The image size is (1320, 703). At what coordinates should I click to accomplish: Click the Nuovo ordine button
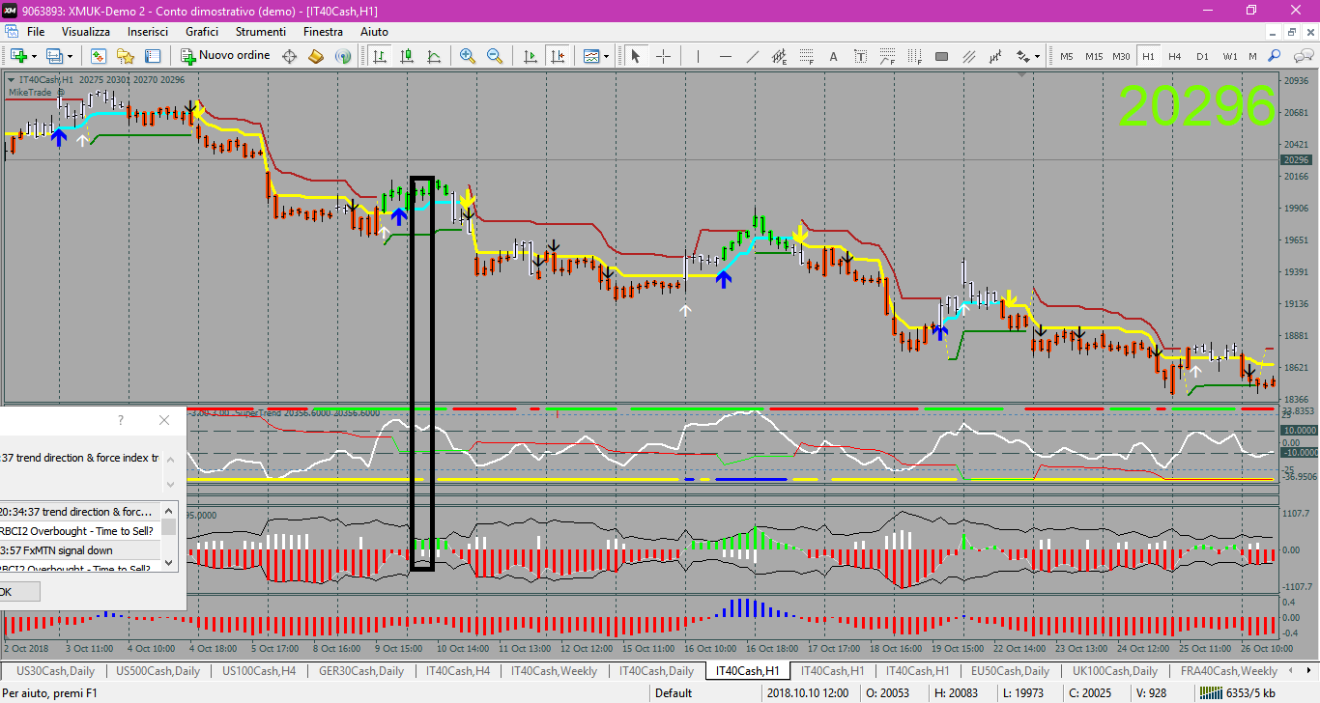click(225, 56)
